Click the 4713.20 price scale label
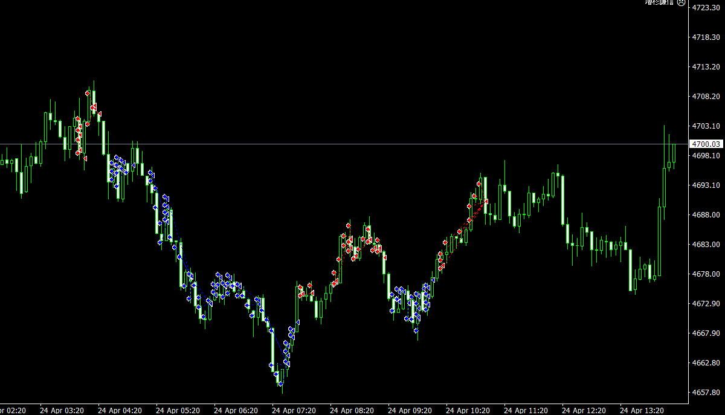725x415 pixels. coord(706,66)
